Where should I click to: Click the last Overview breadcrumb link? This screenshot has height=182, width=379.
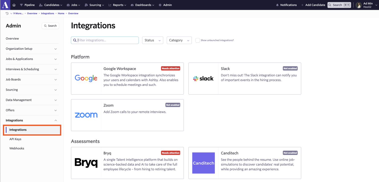click(73, 14)
